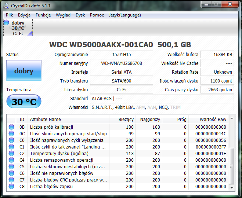This screenshot has width=242, height=198.
Task: Click the Własności features field
Action: point(162,107)
